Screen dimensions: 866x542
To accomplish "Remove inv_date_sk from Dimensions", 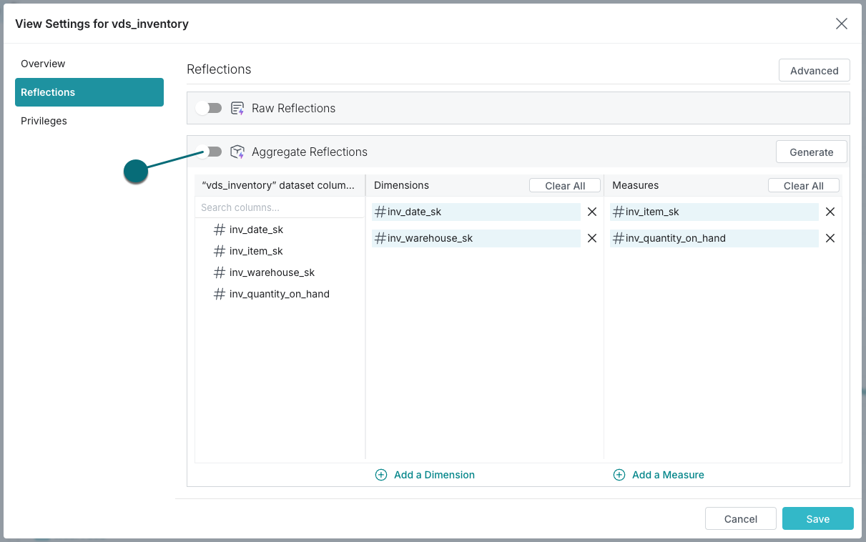I will click(592, 212).
